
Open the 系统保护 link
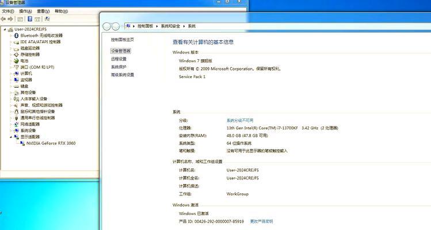point(119,67)
